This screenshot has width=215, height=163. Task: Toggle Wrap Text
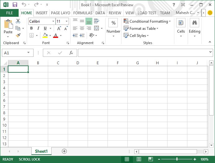click(x=97, y=21)
